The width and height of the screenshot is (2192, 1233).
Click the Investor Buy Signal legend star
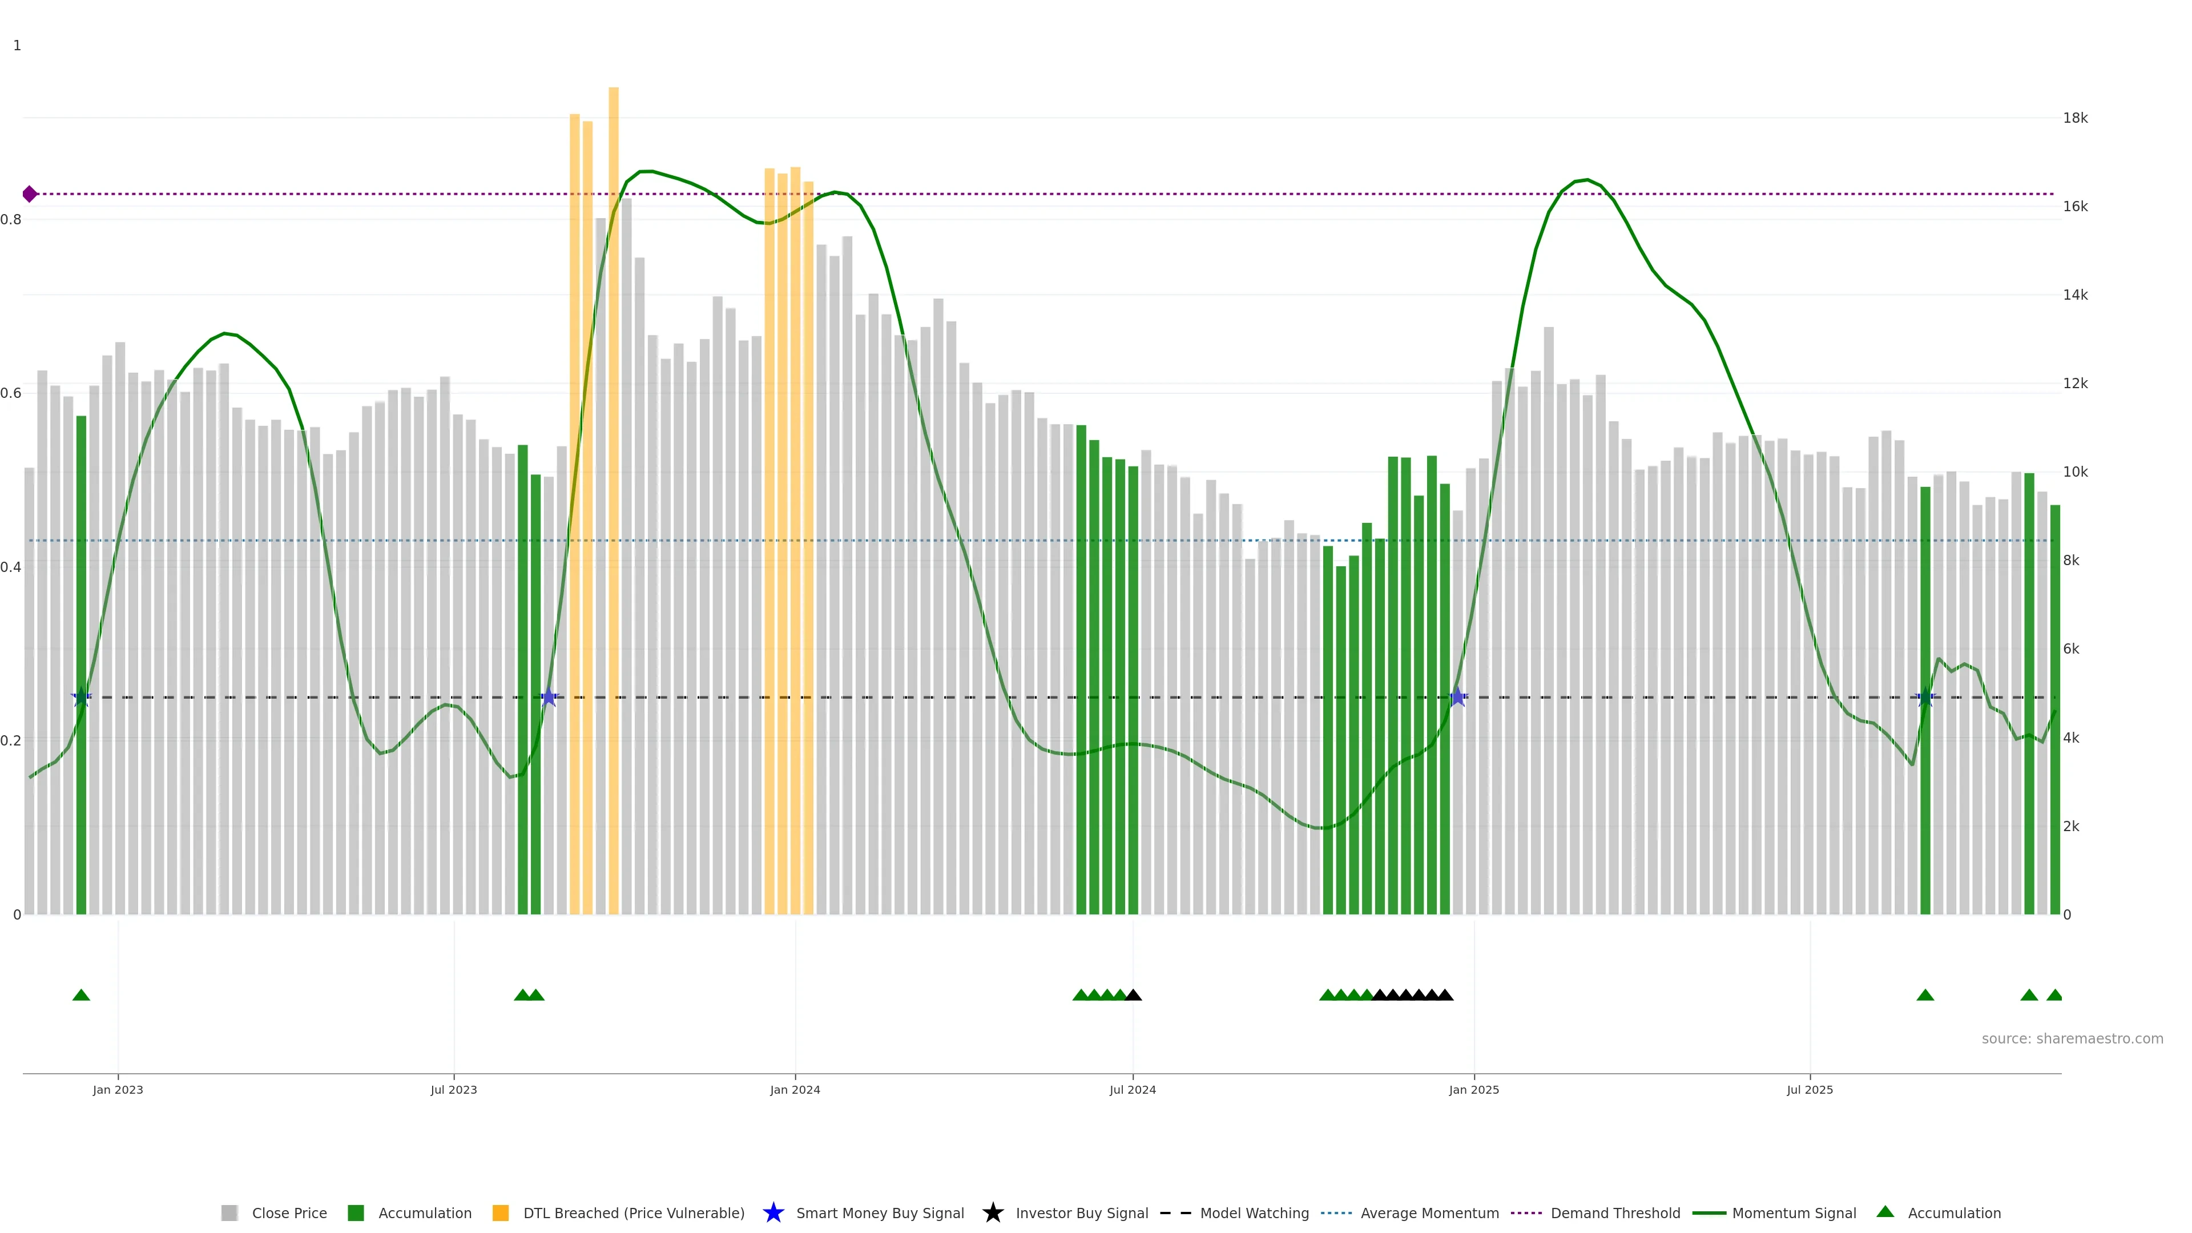992,1212
